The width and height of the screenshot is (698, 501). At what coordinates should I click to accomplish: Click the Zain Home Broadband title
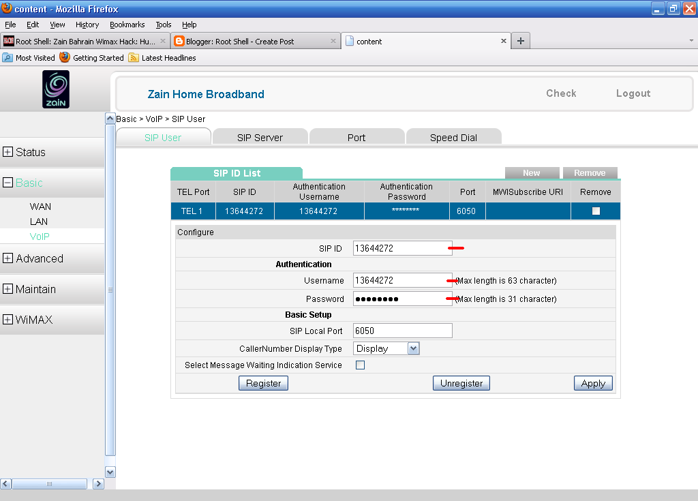click(x=206, y=94)
